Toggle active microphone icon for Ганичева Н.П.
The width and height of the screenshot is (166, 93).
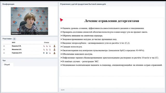44,53
